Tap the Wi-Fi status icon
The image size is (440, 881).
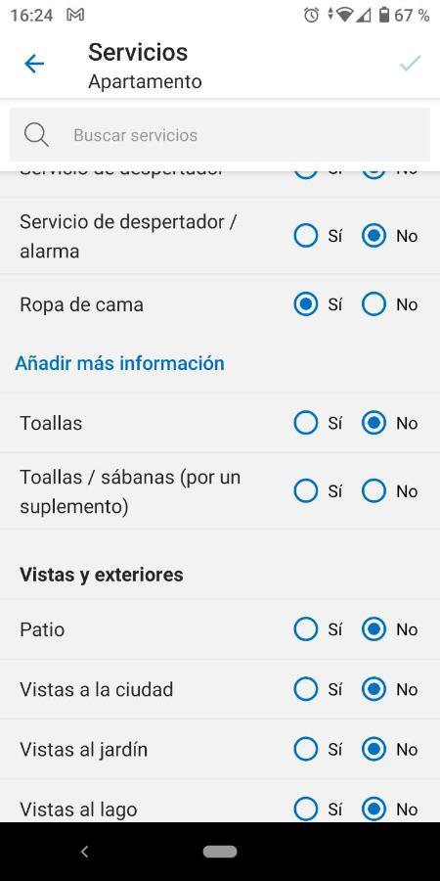(344, 15)
